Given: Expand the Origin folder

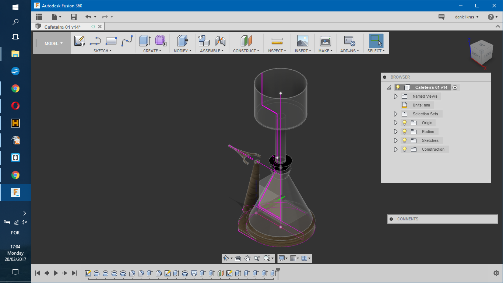Looking at the screenshot, I should click(x=395, y=123).
